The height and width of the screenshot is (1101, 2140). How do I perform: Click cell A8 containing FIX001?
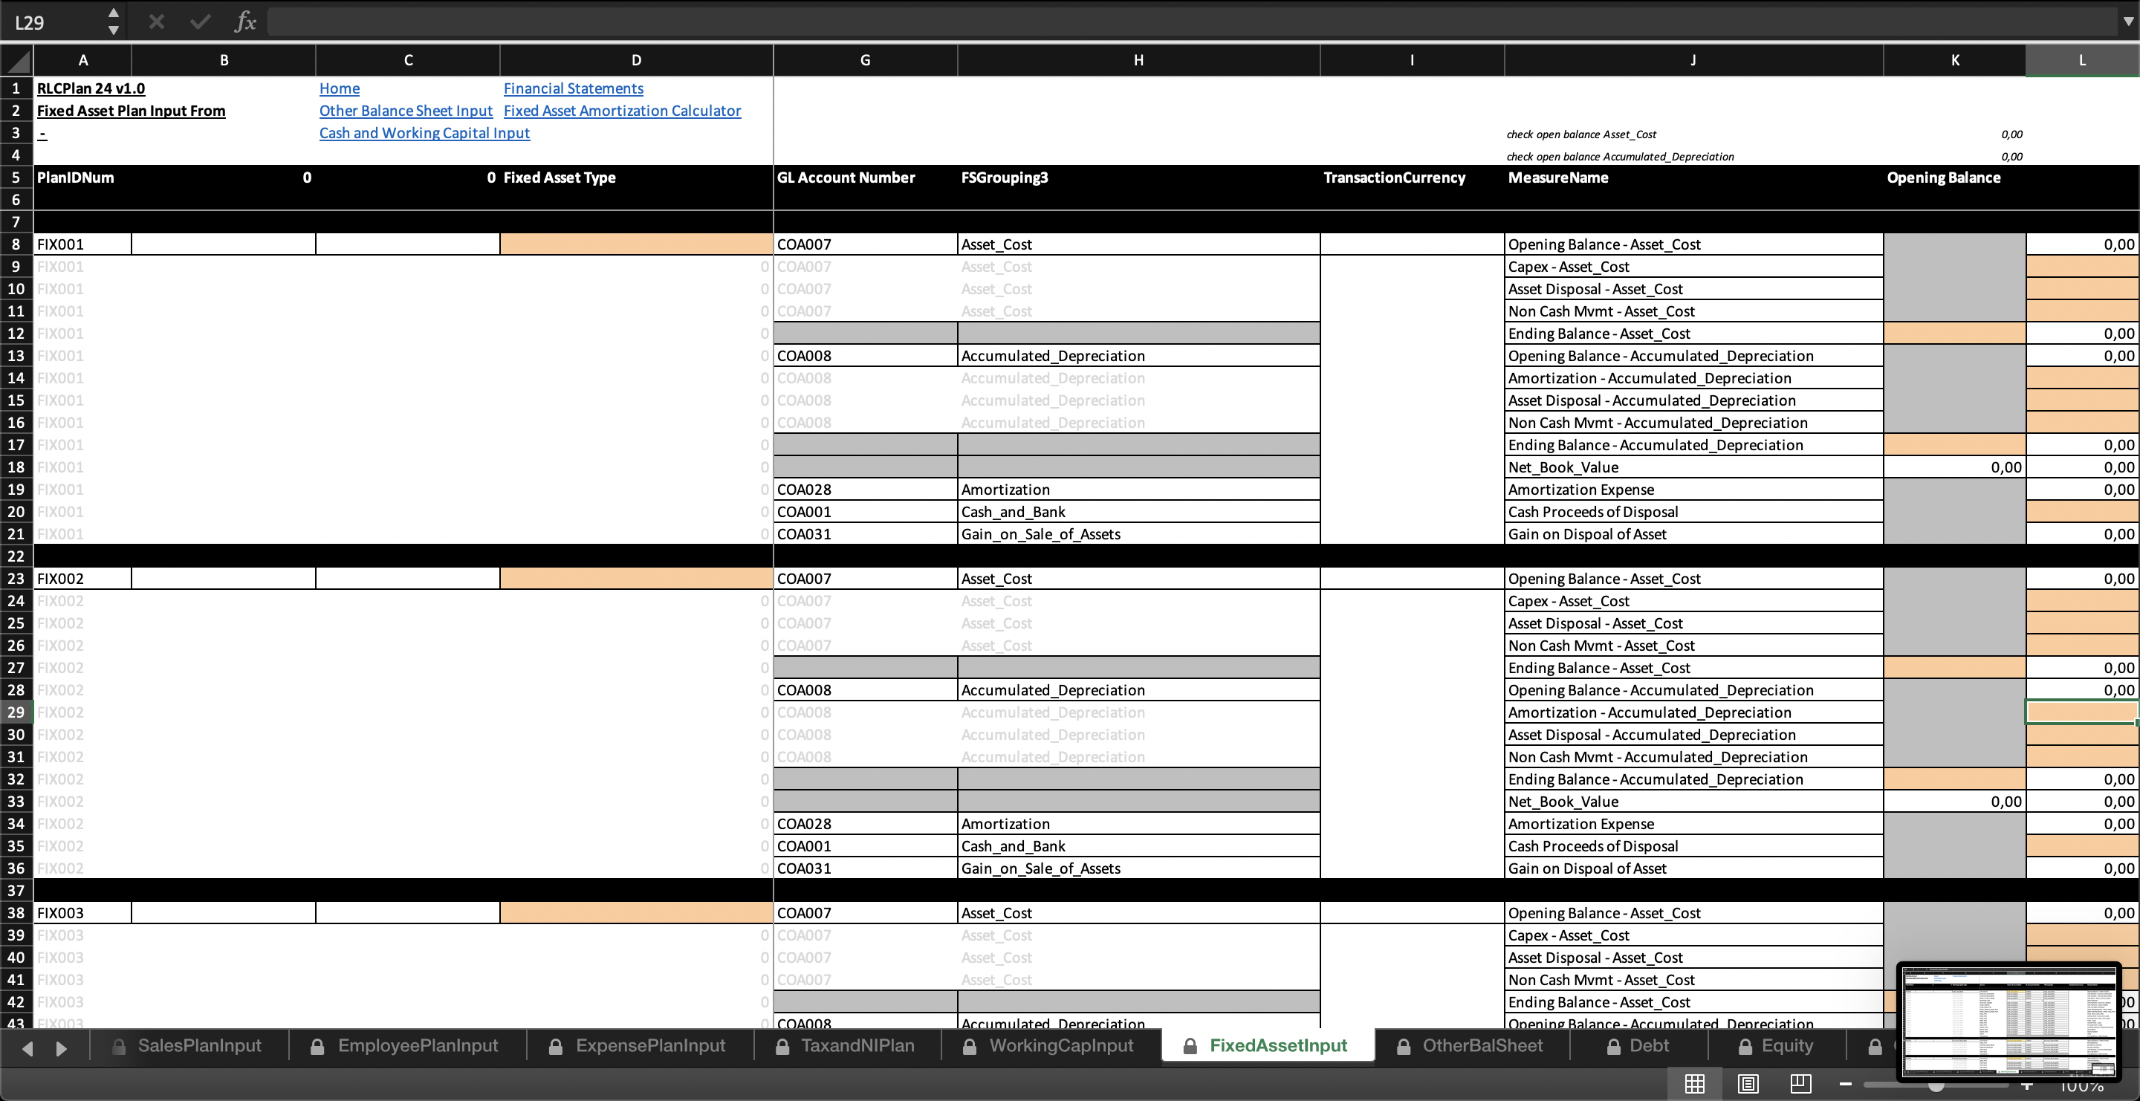click(x=82, y=244)
